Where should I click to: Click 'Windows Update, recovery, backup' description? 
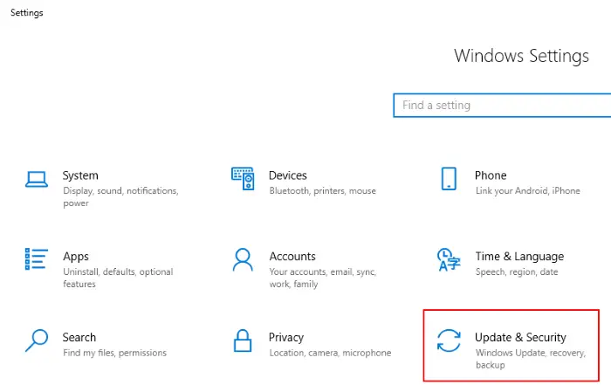pos(531,359)
